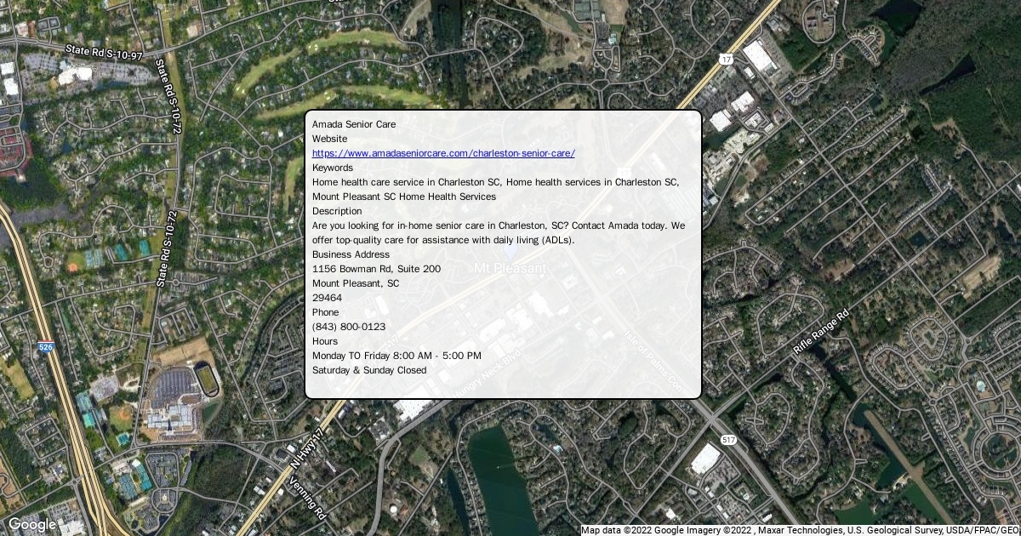This screenshot has width=1021, height=536.
Task: Click the Rifle Range Rd label
Action: pyautogui.click(x=821, y=333)
